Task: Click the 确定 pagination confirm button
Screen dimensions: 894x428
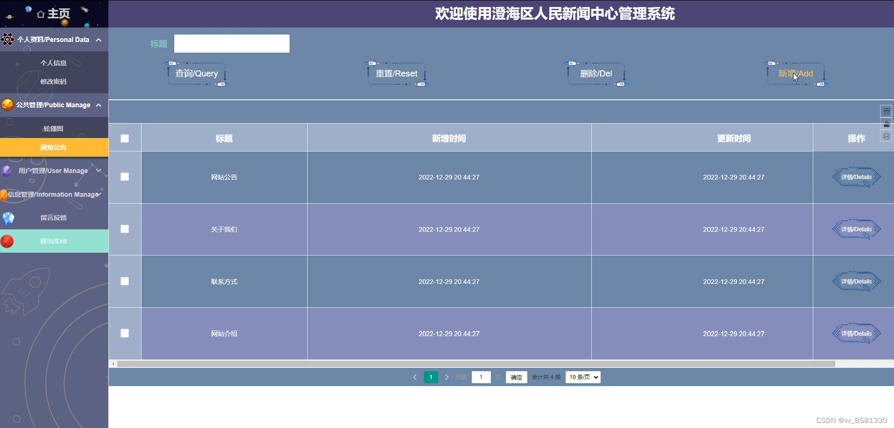Action: pos(516,377)
